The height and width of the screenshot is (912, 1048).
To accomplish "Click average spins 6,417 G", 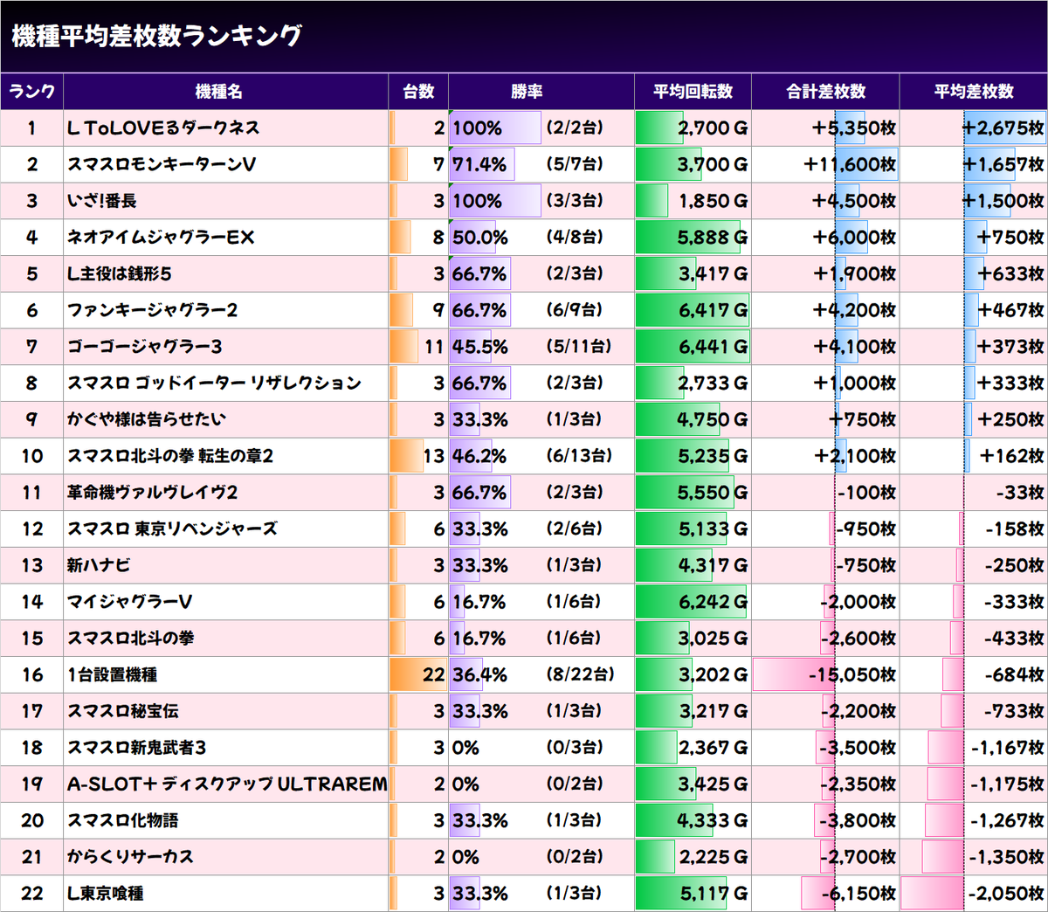I will pos(714,310).
